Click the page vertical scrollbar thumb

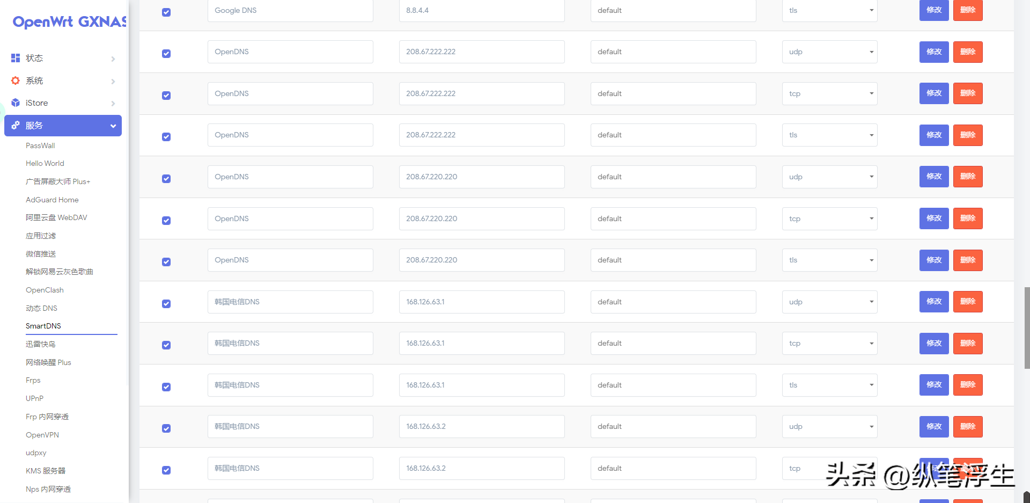1027,327
